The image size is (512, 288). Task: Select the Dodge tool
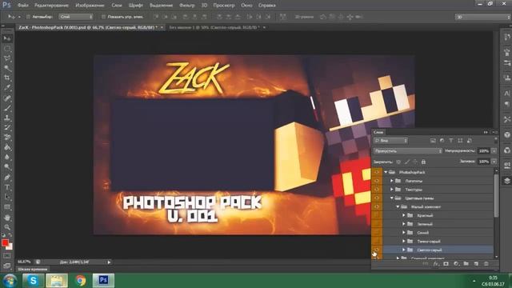[7, 167]
